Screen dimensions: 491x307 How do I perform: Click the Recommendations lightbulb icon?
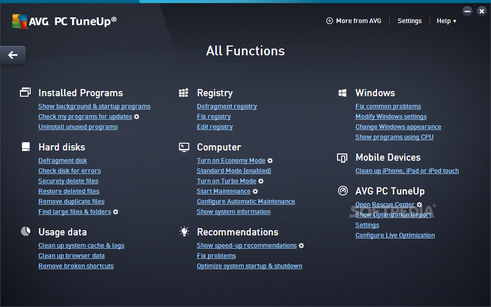click(185, 231)
